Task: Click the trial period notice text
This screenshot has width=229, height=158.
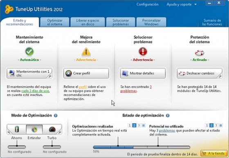Action: pos(162,154)
